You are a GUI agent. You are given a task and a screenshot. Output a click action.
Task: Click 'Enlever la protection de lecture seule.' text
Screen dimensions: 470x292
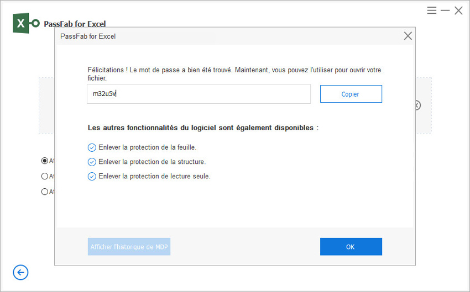tap(154, 177)
